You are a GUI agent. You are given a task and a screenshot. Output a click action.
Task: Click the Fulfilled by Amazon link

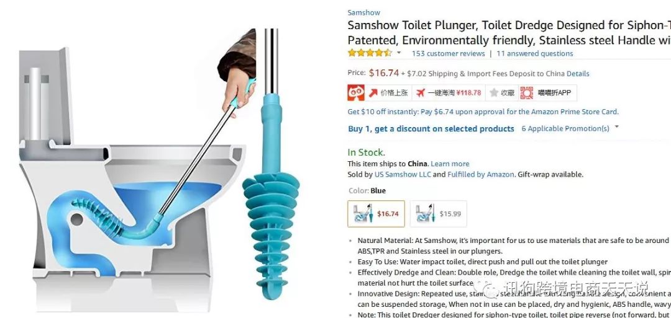[480, 175]
